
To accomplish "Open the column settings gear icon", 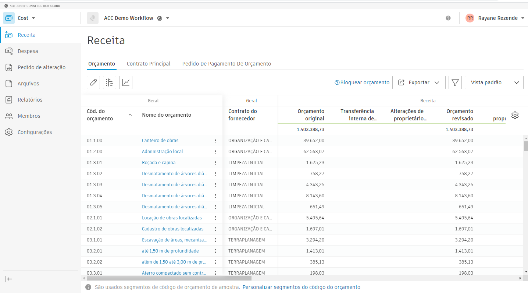I will click(x=515, y=115).
